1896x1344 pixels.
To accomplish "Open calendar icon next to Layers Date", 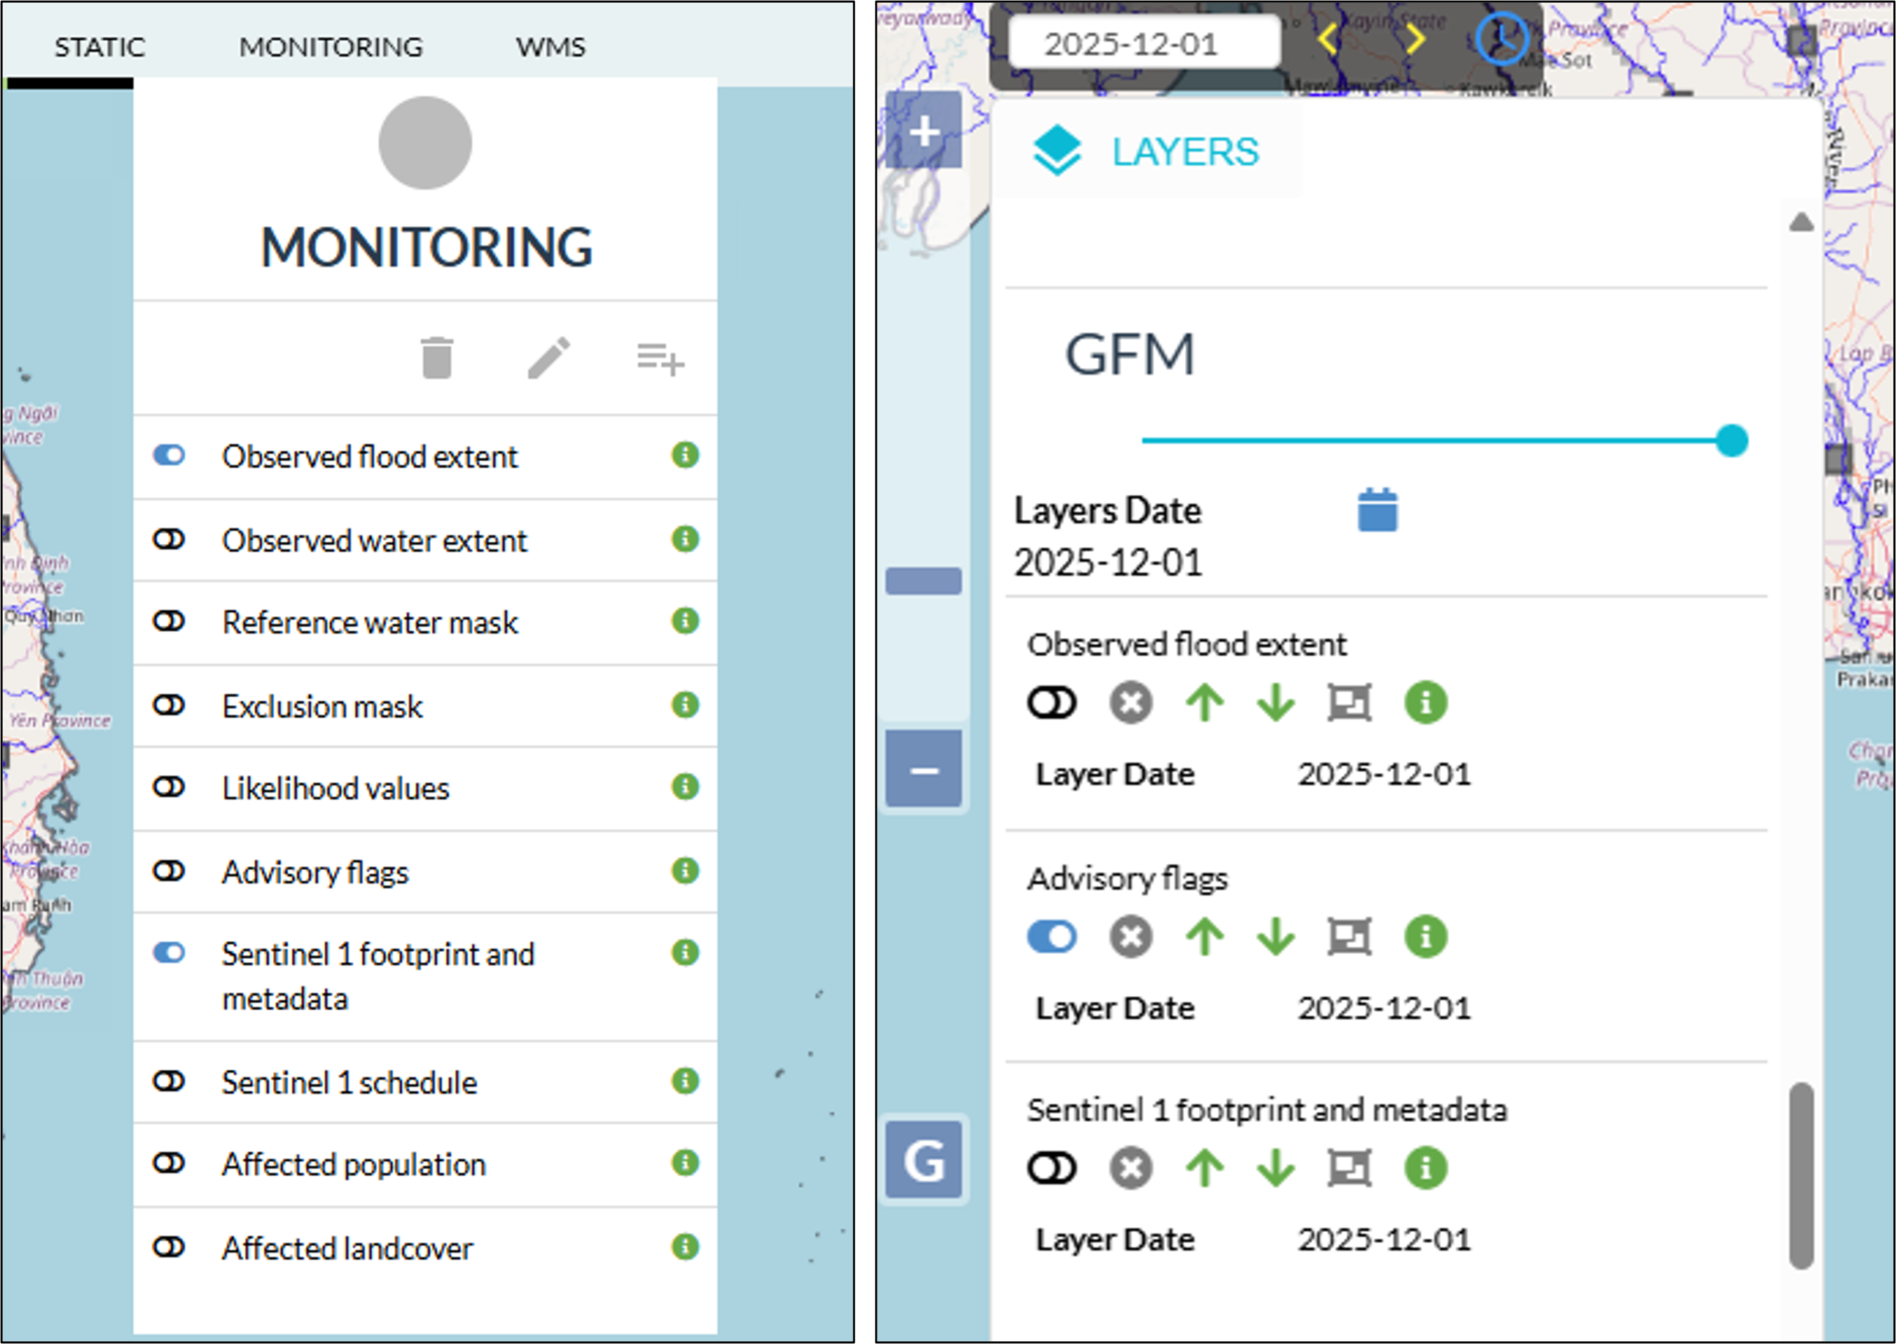I will pos(1377,509).
